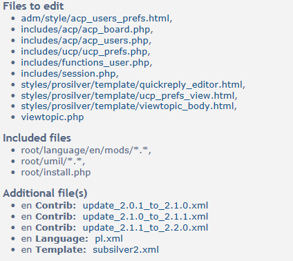Viewport: 293px width, 261px height.
Task: Click the Files to edit heading
Action: [33, 6]
